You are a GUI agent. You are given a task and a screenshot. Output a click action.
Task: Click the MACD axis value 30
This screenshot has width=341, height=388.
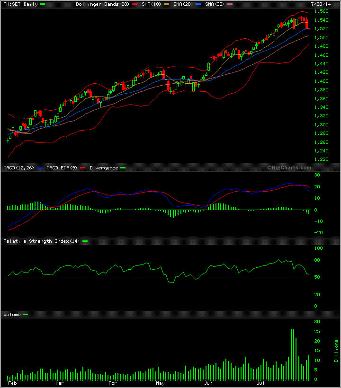(x=317, y=175)
